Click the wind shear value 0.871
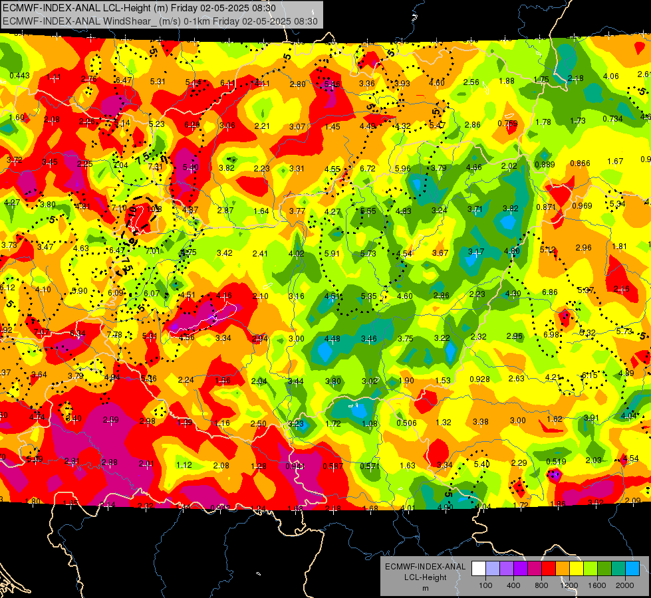This screenshot has width=651, height=598. coord(546,207)
